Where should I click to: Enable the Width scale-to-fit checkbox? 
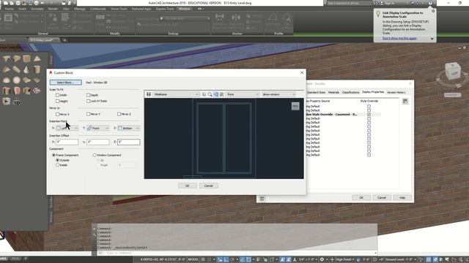point(57,95)
